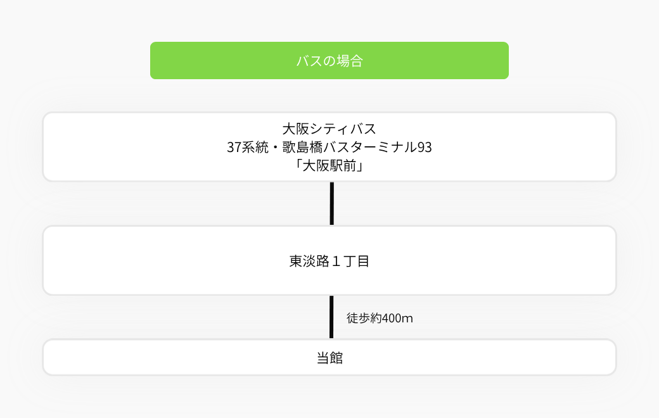Click the opening bracket before 大阪駅前
659x418 pixels.
click(298, 165)
